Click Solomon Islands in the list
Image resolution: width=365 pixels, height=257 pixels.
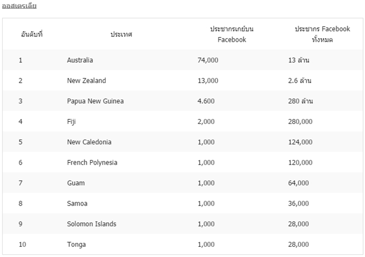(x=91, y=224)
